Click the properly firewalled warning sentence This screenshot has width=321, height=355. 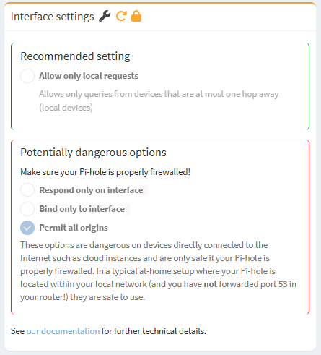105,172
